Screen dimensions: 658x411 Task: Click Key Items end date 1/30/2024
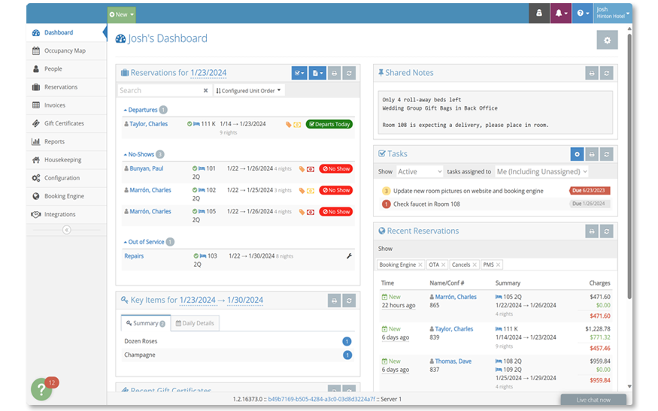tap(245, 301)
